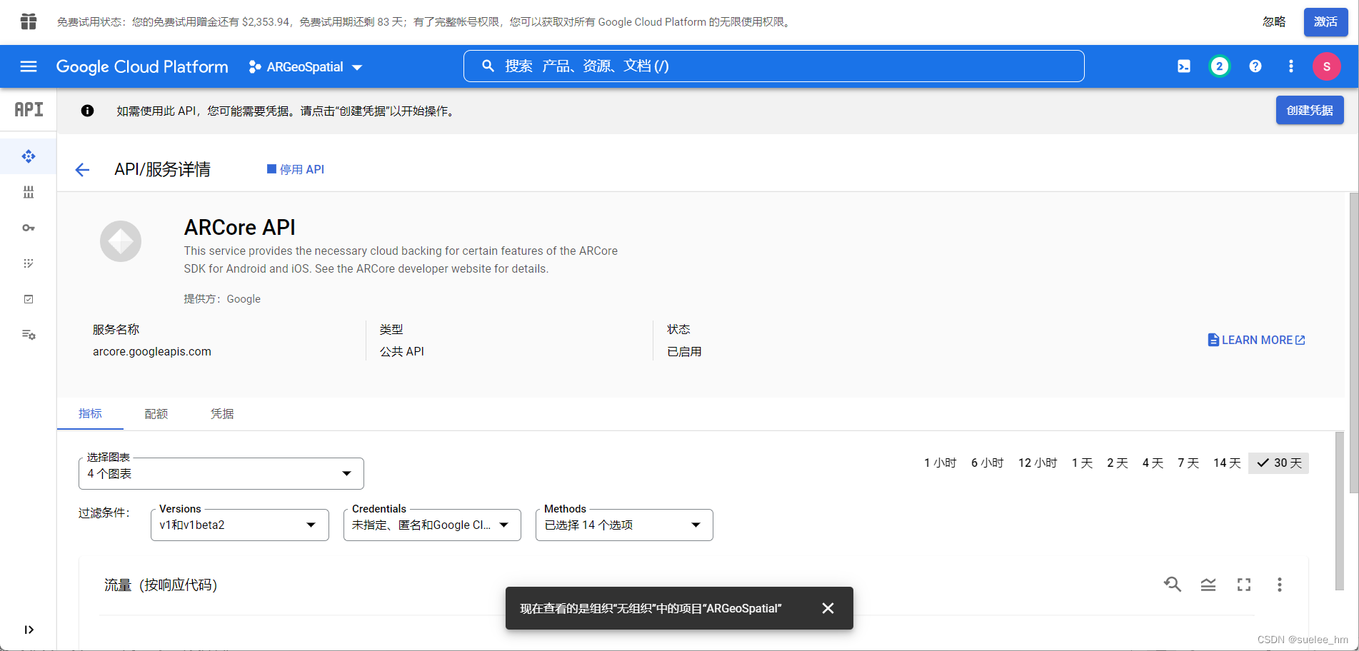Open the traffic chart more options menu

[x=1280, y=585]
